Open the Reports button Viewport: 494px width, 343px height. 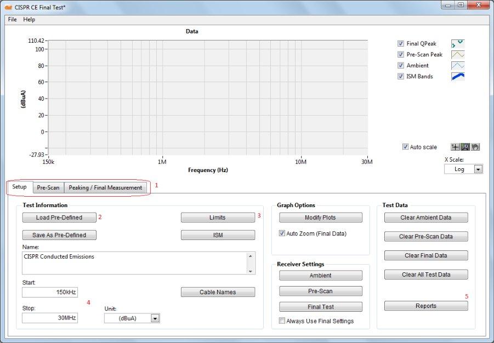tap(426, 306)
